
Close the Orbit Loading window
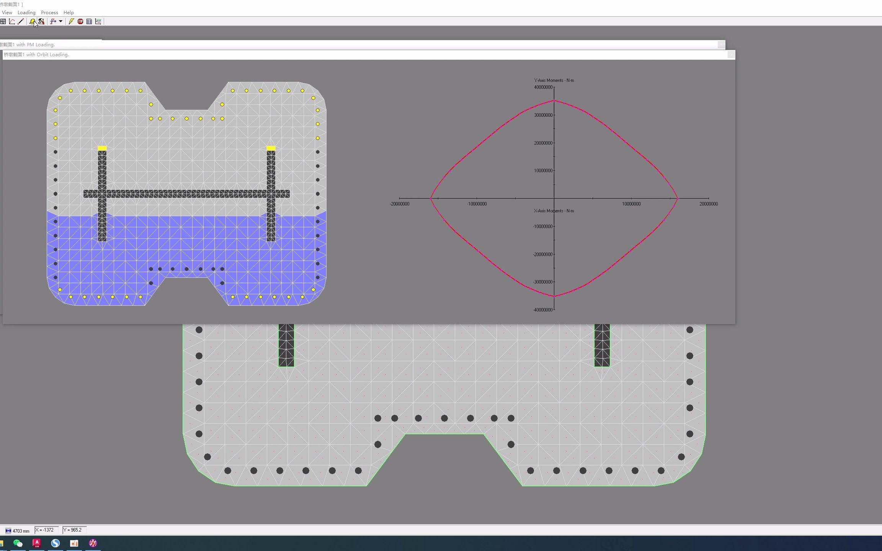click(731, 55)
